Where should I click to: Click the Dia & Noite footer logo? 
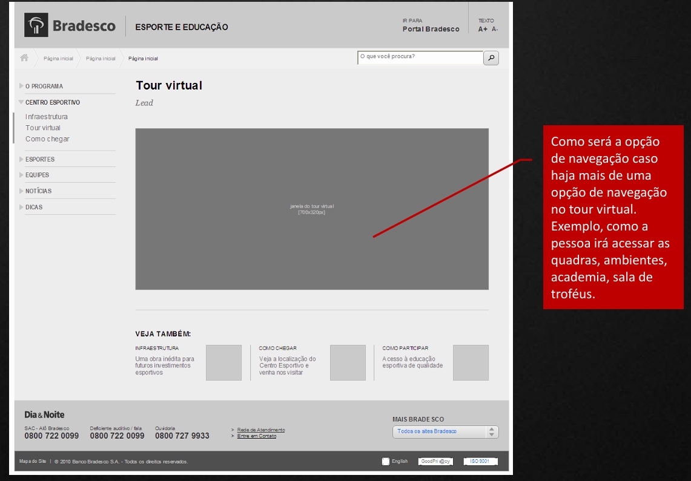click(x=44, y=414)
